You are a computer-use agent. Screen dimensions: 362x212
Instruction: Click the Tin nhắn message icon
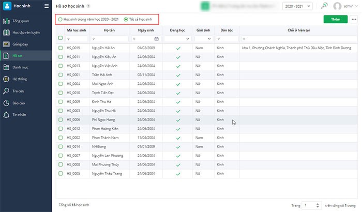click(x=7, y=114)
